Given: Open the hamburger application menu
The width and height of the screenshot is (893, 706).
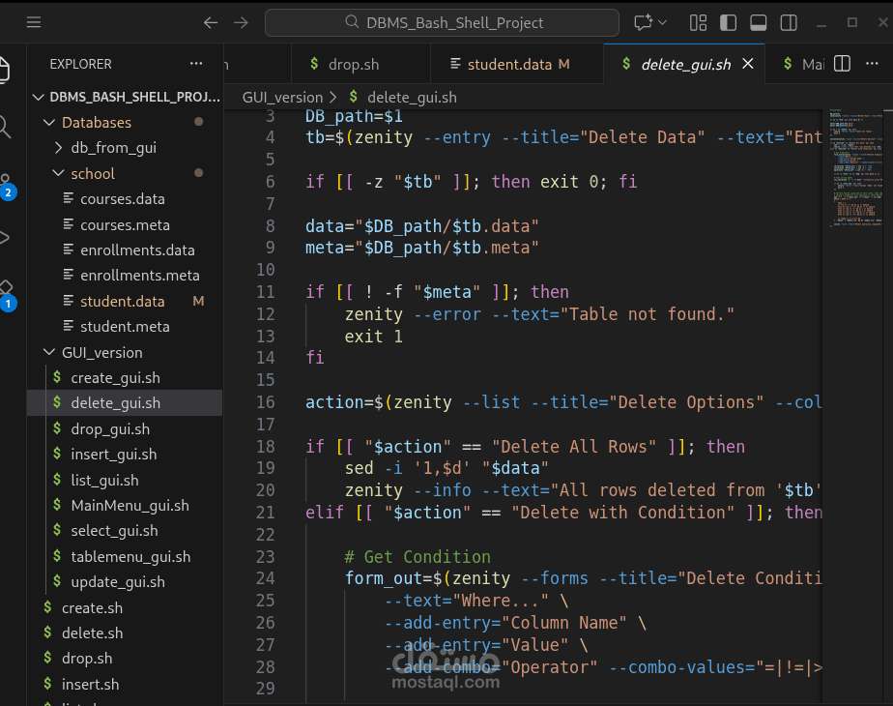Looking at the screenshot, I should [x=34, y=22].
